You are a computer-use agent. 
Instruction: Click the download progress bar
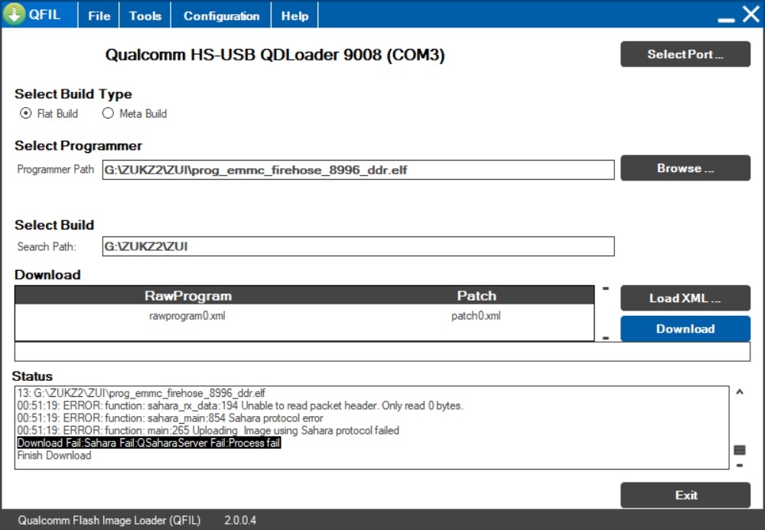(x=382, y=352)
